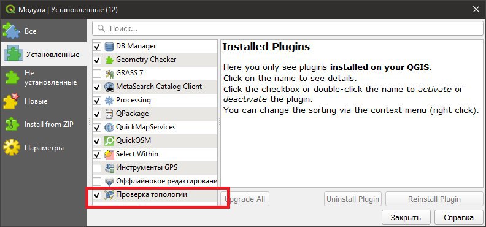Click the DB Manager plugin icon
The width and height of the screenshot is (486, 227).
pyautogui.click(x=109, y=47)
